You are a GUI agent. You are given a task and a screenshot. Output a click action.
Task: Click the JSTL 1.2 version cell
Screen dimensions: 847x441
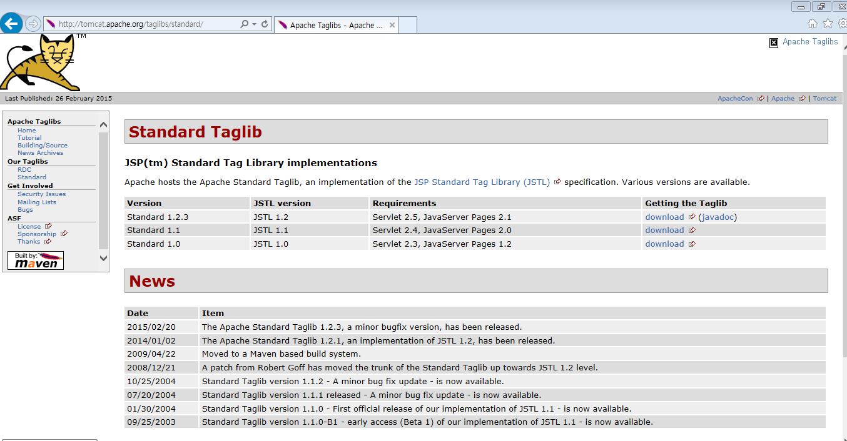(309, 217)
